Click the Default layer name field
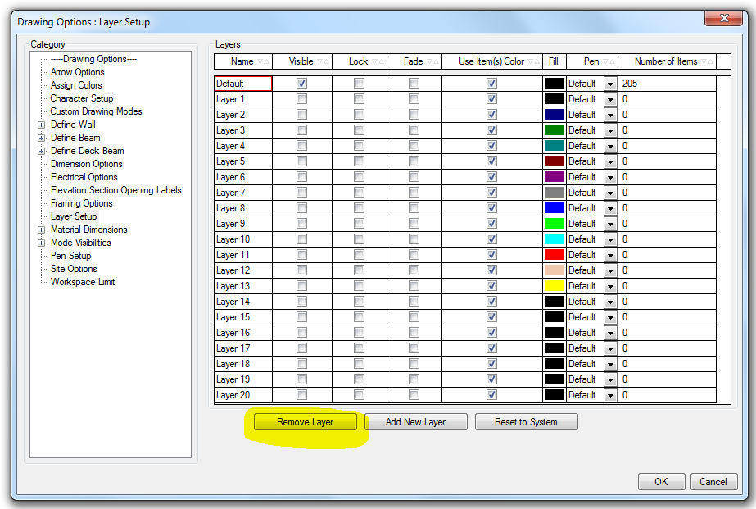This screenshot has height=509, width=756. pyautogui.click(x=243, y=84)
